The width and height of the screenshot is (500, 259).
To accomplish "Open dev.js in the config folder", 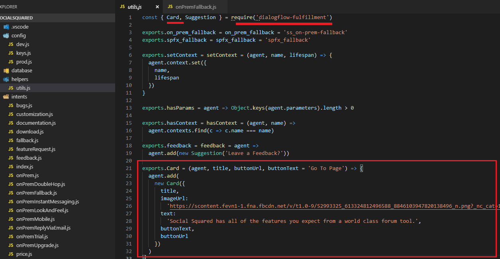I will [x=23, y=44].
